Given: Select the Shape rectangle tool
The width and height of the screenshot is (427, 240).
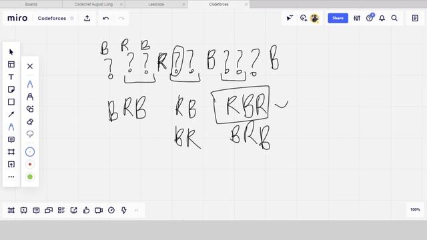Looking at the screenshot, I should click(11, 102).
